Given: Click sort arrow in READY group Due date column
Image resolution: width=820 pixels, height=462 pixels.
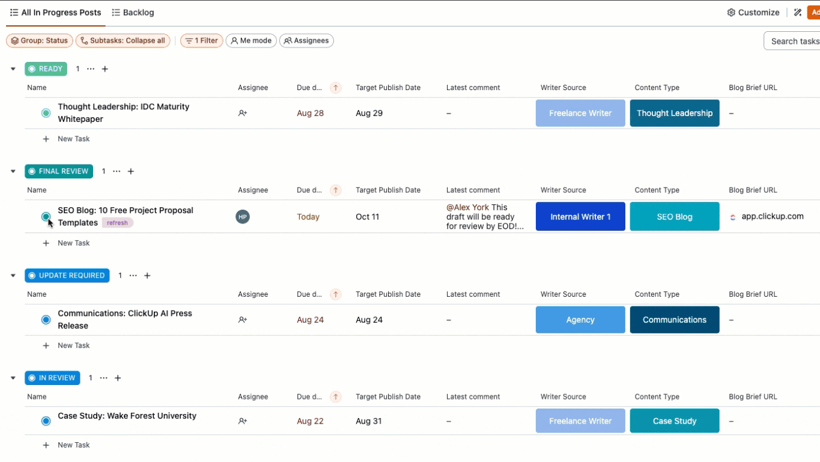Looking at the screenshot, I should pyautogui.click(x=336, y=88).
